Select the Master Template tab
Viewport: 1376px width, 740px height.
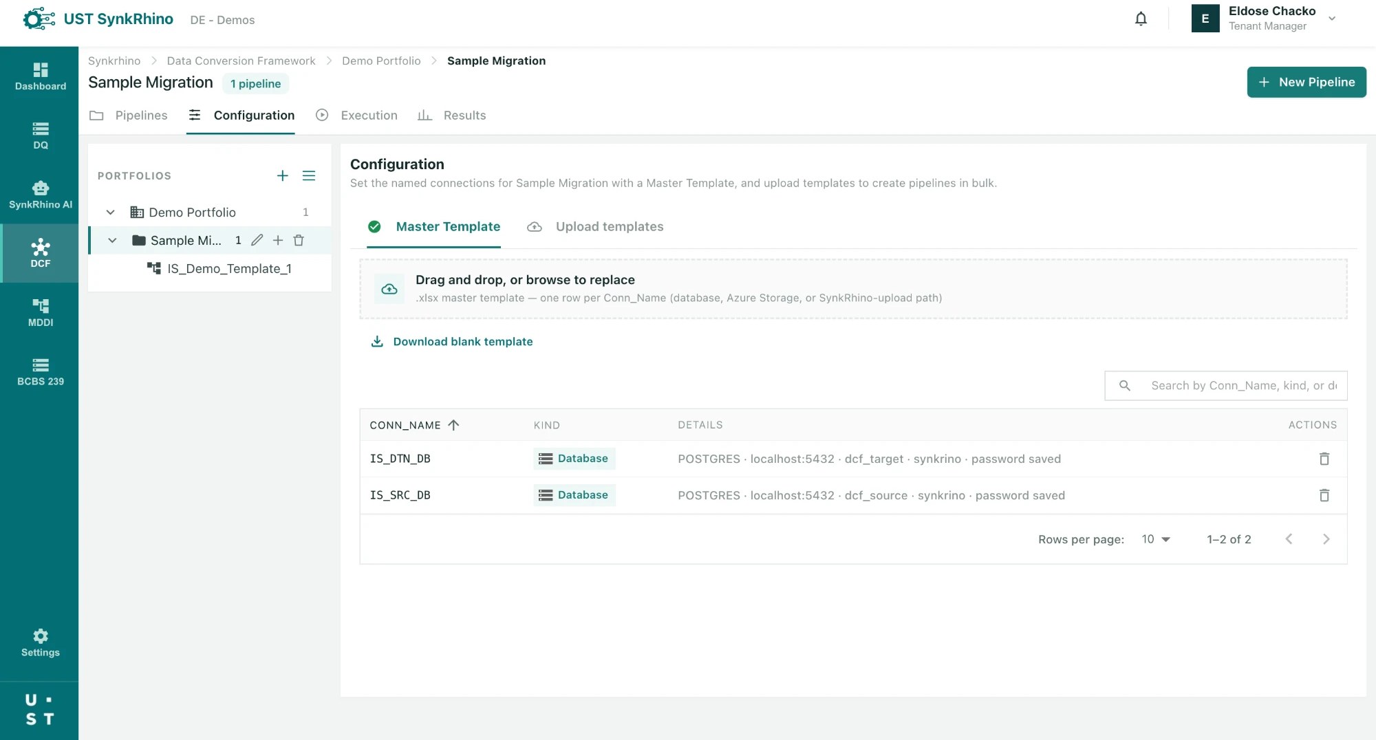coord(434,227)
